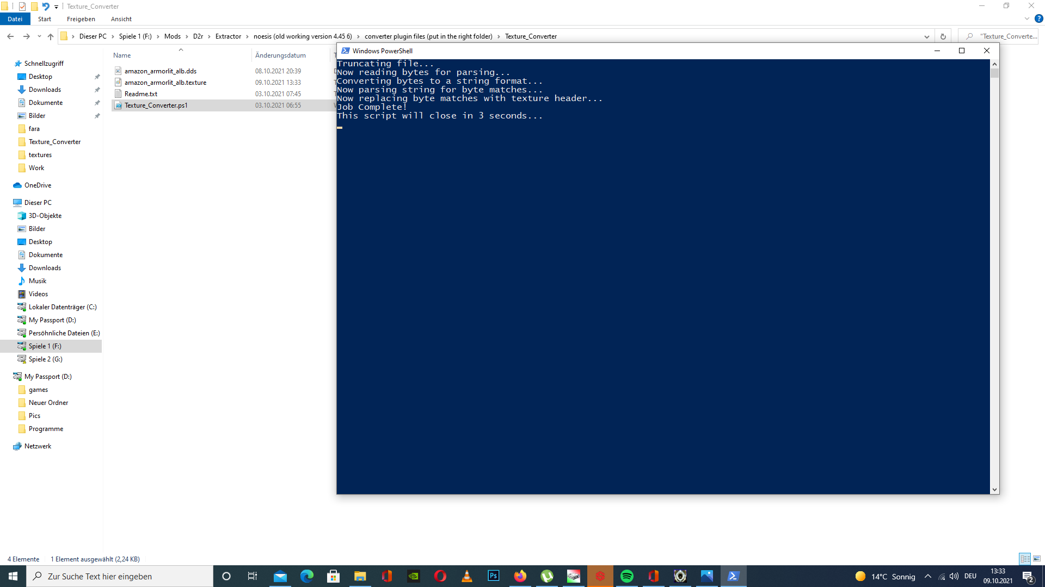Open Photoshop from the taskbar
This screenshot has width=1045, height=587.
click(x=494, y=576)
